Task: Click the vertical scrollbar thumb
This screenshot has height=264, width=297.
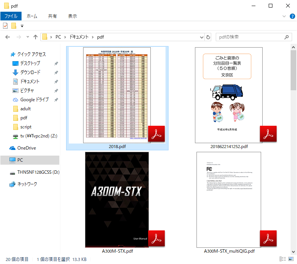Action: tap(293, 71)
